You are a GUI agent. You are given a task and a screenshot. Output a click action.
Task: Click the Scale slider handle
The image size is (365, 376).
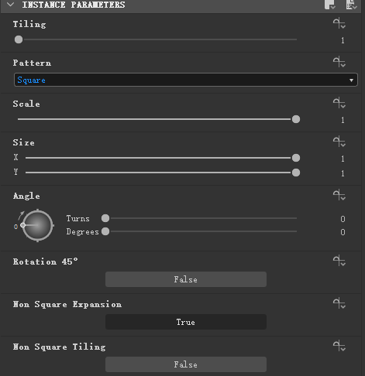[296, 119]
